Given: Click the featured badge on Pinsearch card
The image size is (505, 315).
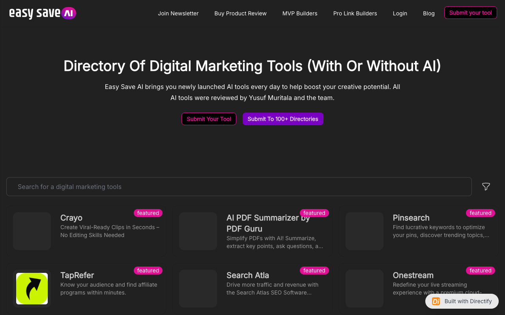Looking at the screenshot, I should 481,213.
